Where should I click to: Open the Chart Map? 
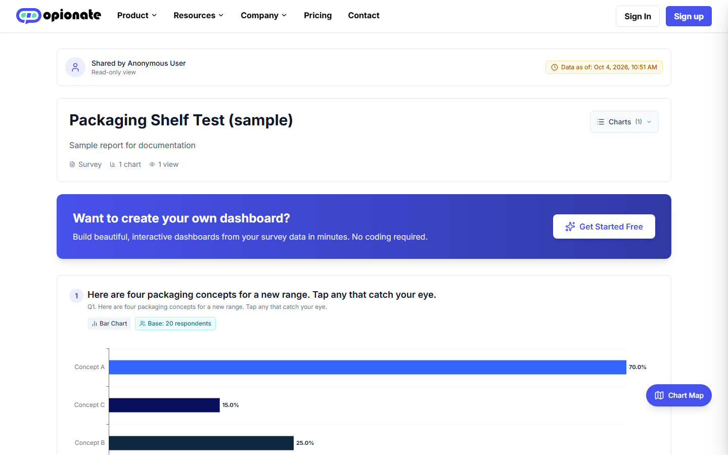(679, 395)
